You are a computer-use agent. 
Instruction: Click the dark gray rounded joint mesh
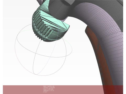60,10
